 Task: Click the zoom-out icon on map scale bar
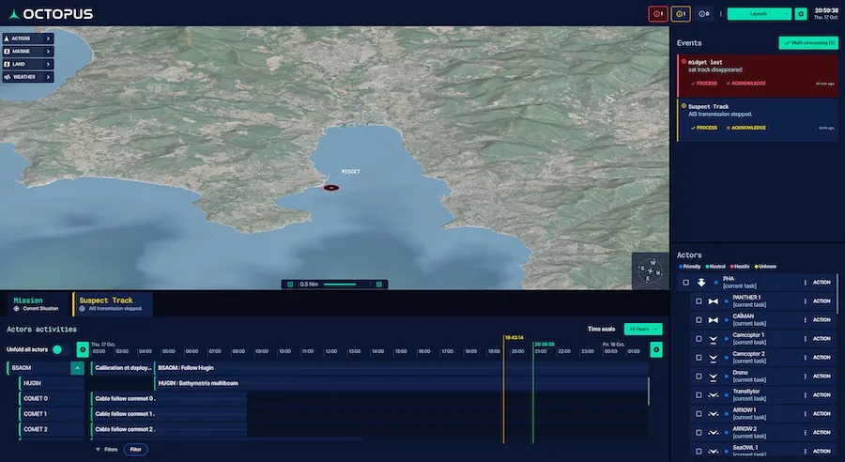point(290,284)
